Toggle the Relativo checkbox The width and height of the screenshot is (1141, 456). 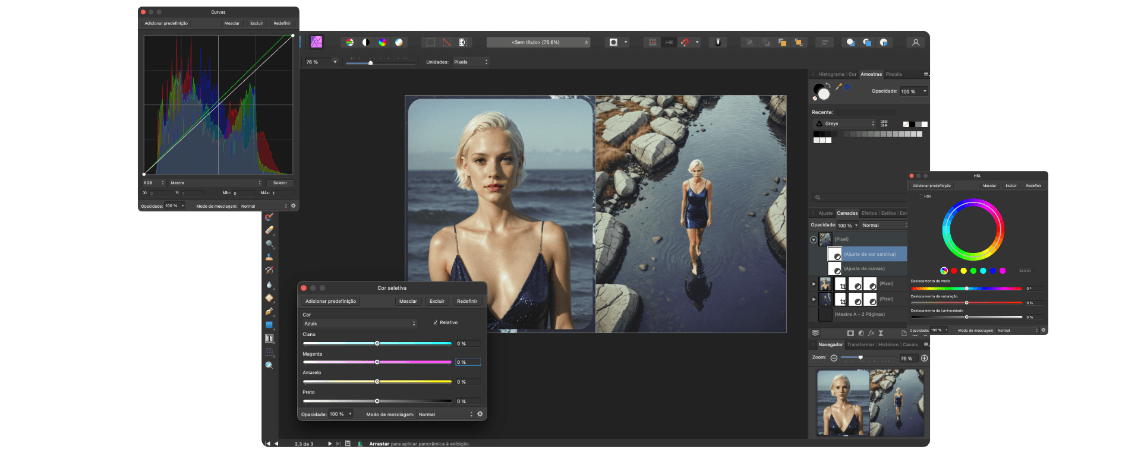click(x=436, y=322)
